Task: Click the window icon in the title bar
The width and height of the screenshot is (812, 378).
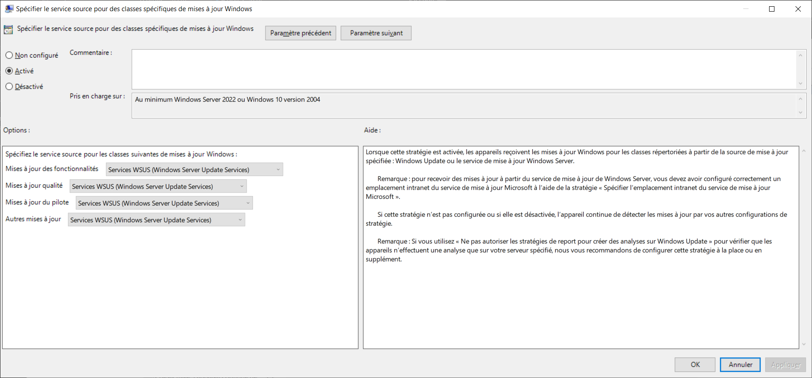Action: coord(9,9)
